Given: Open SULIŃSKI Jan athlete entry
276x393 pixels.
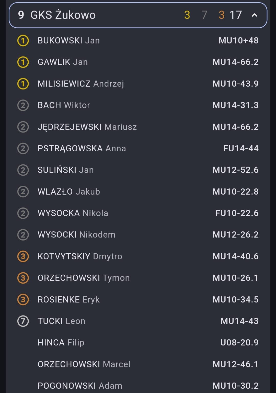Looking at the screenshot, I should coord(66,170).
